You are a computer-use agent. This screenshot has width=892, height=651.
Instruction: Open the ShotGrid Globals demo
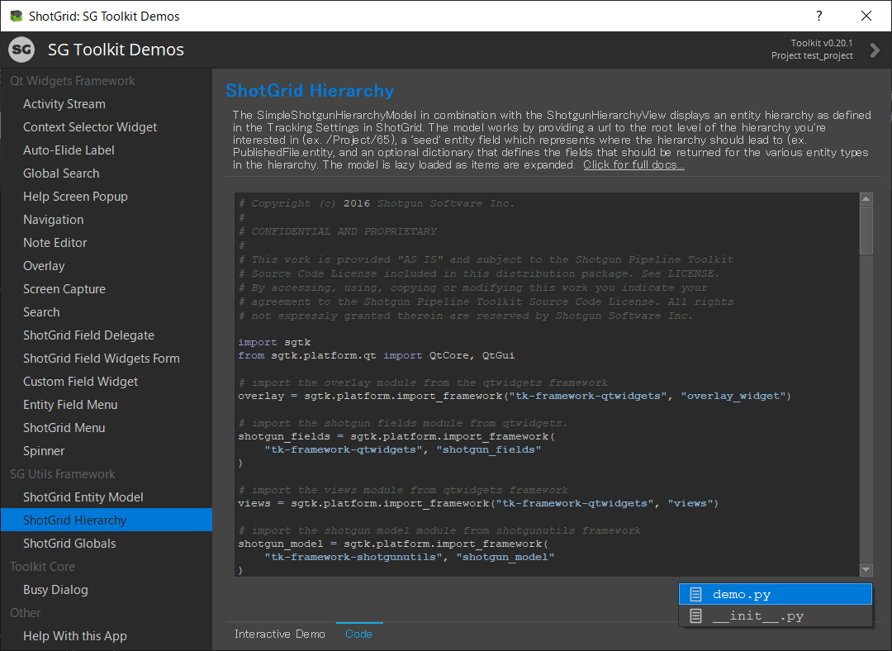(69, 544)
